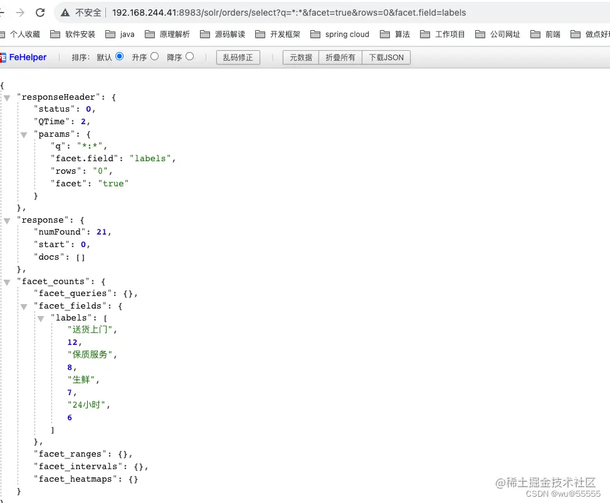This screenshot has width=610, height=503.
Task: Click the "facet_ranges" key
Action: tap(70, 454)
